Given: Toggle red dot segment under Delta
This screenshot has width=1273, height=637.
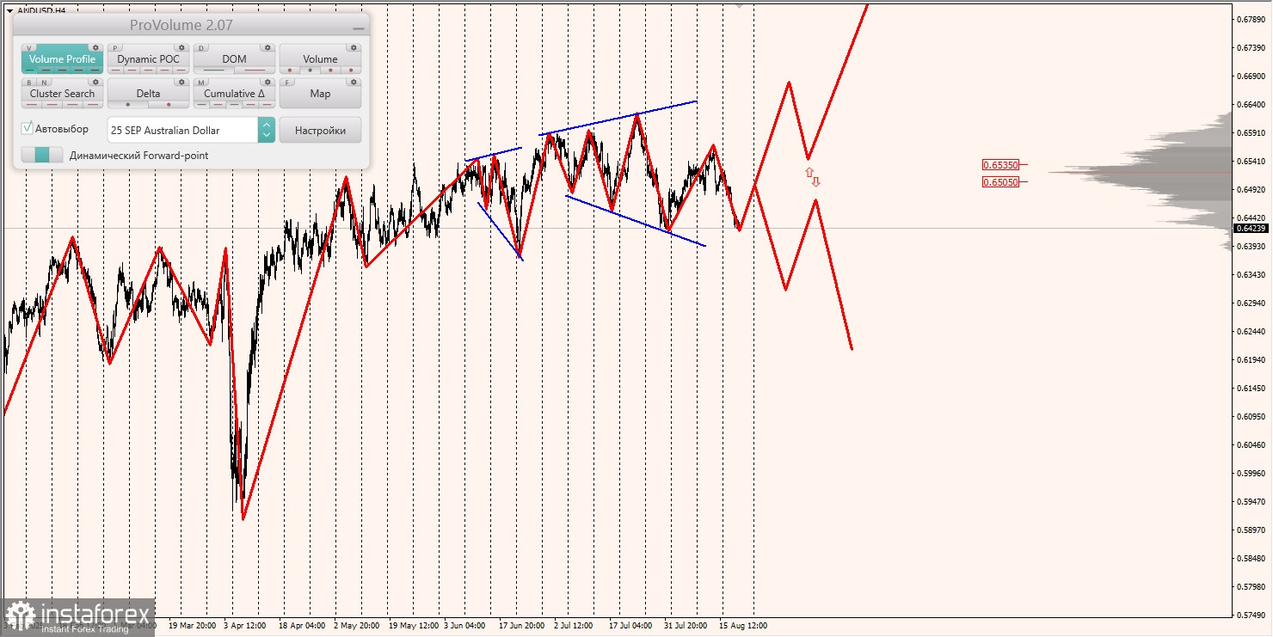Looking at the screenshot, I should tap(169, 104).
